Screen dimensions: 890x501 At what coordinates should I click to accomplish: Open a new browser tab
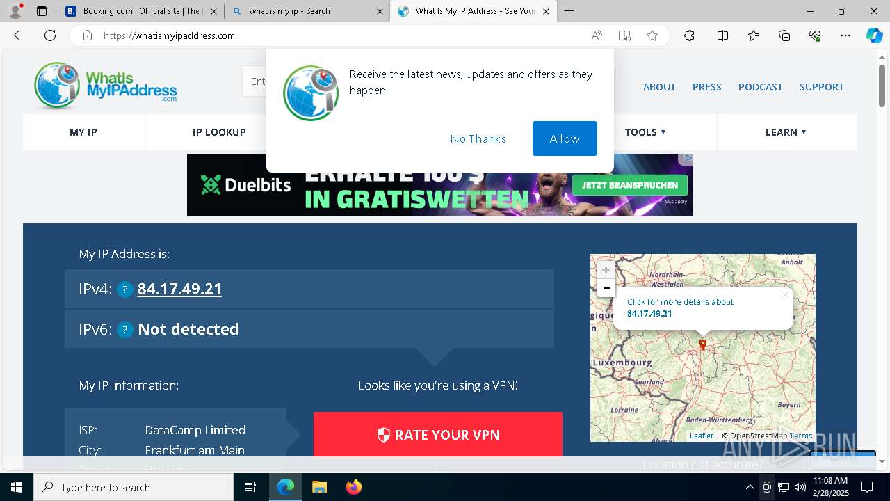point(569,11)
